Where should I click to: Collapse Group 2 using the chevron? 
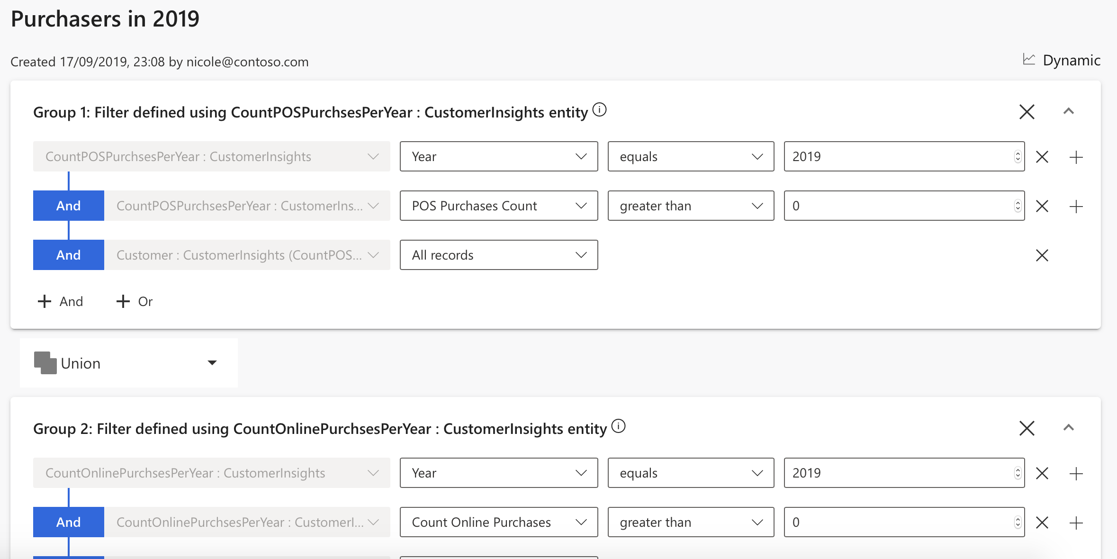coord(1068,428)
